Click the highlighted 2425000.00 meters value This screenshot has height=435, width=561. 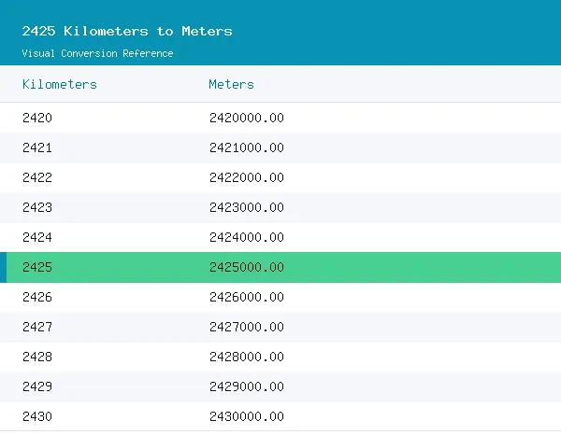pyautogui.click(x=247, y=267)
